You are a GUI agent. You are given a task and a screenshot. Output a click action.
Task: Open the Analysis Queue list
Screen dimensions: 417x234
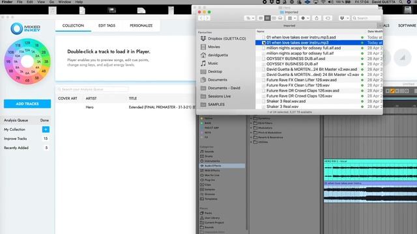pos(26,120)
